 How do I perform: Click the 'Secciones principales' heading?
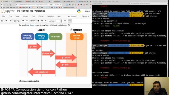29,81
